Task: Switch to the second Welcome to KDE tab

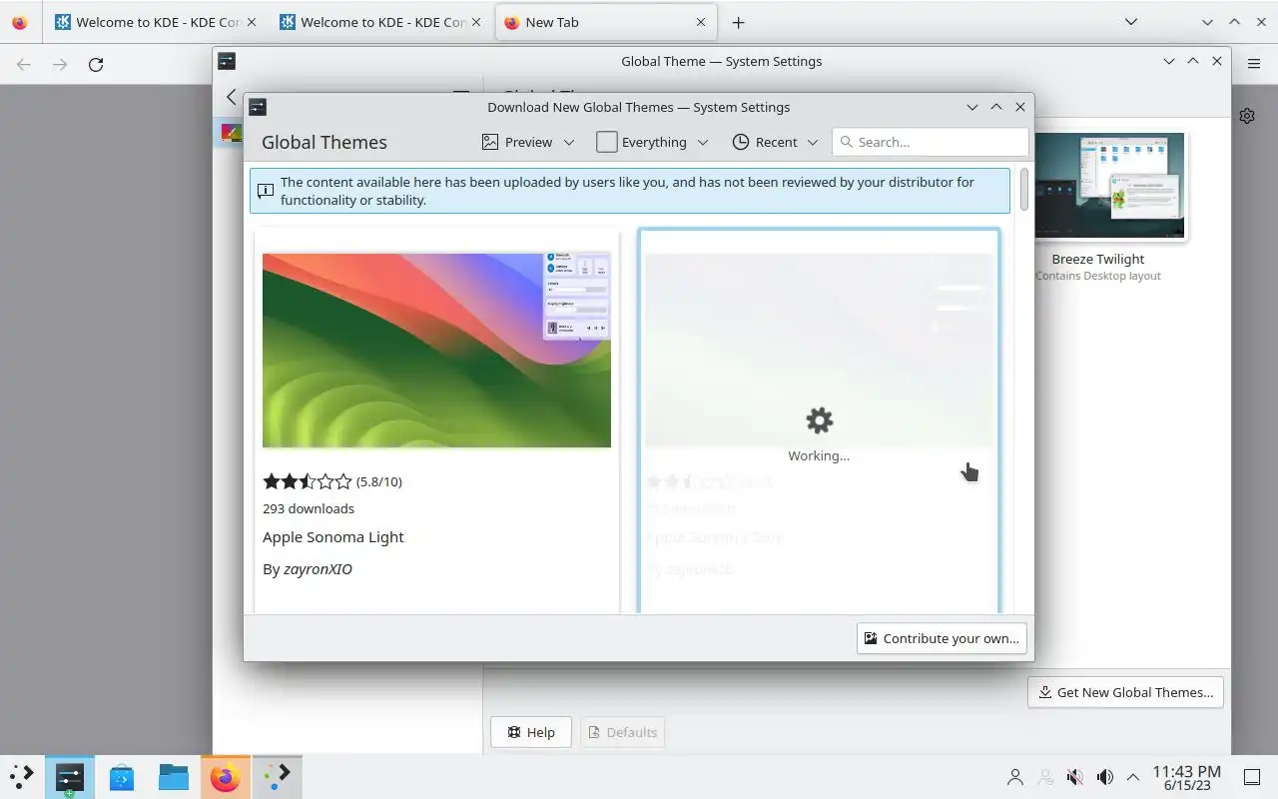Action: pyautogui.click(x=380, y=22)
